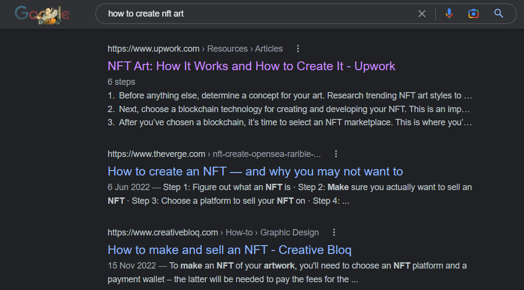
Task: Click the creativebloq.com URL breadcrumb
Action: 213,232
